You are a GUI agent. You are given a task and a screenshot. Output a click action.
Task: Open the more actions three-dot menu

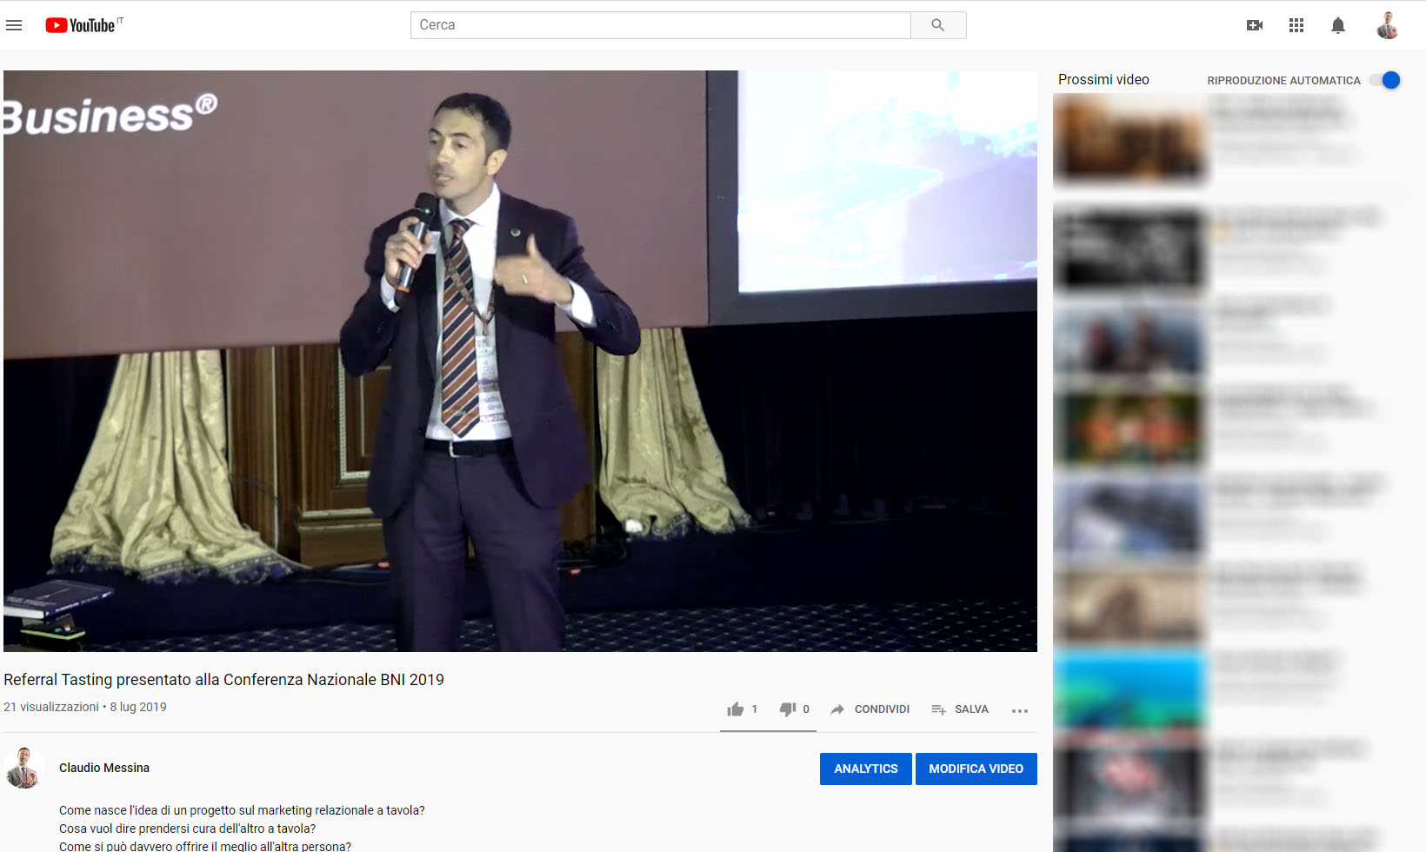[1020, 710]
